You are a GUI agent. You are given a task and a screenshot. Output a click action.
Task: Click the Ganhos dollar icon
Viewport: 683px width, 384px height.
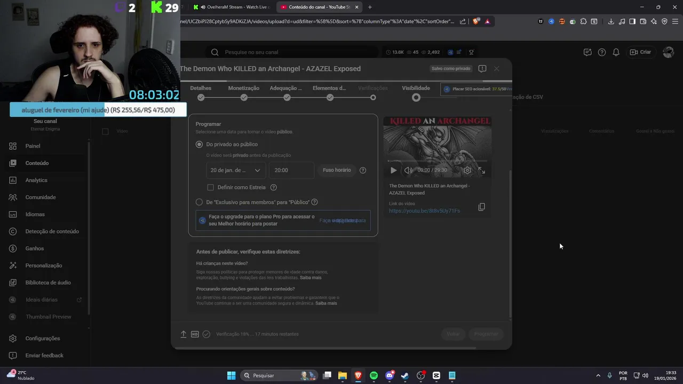pyautogui.click(x=13, y=249)
